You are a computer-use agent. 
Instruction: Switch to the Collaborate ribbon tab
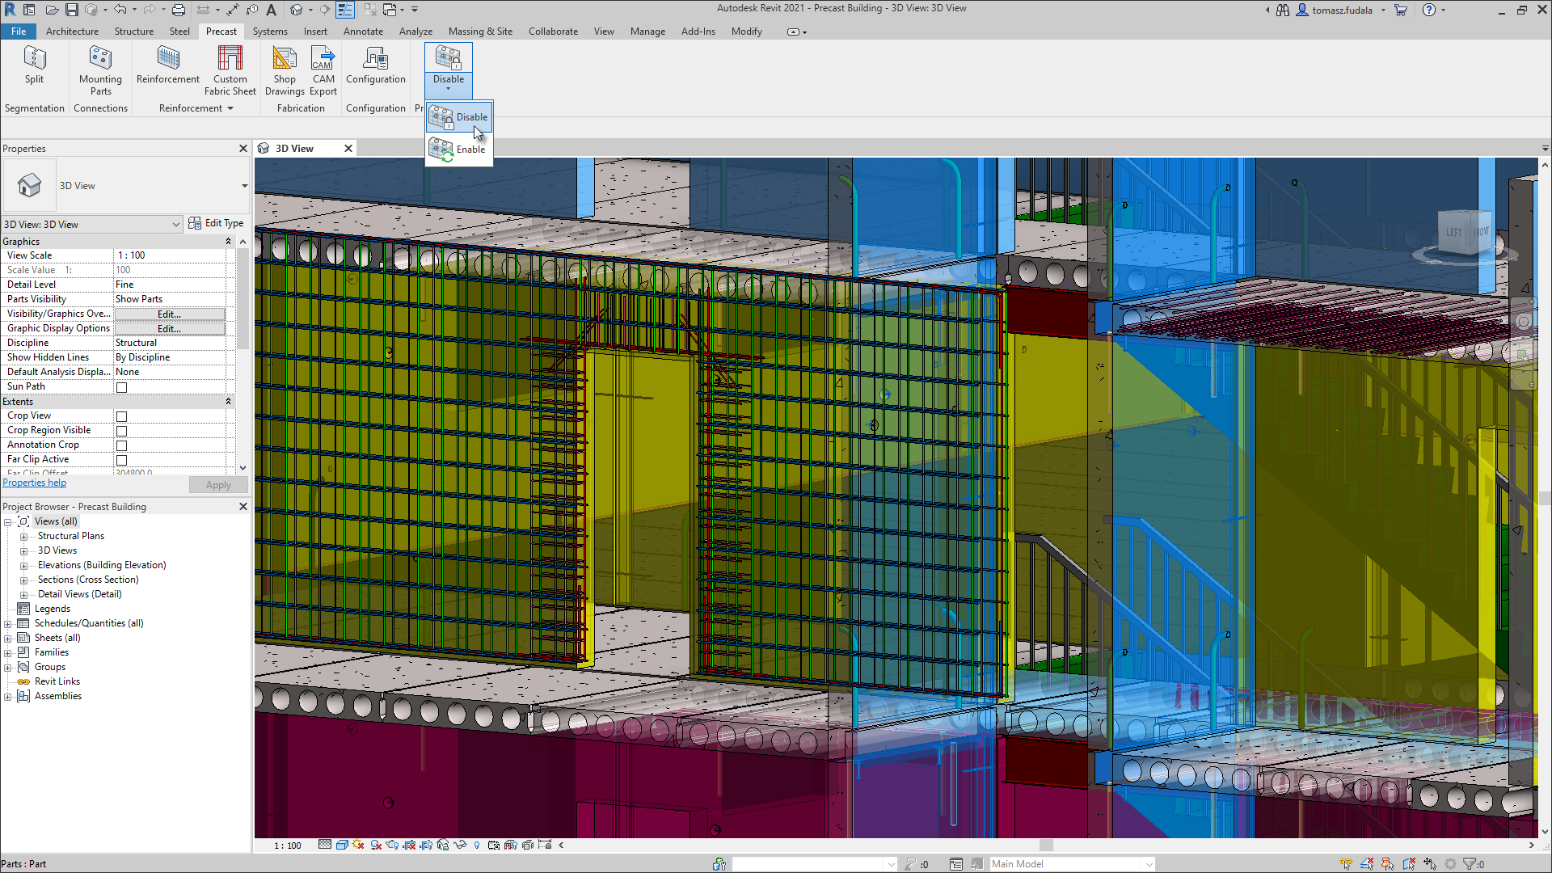[553, 32]
